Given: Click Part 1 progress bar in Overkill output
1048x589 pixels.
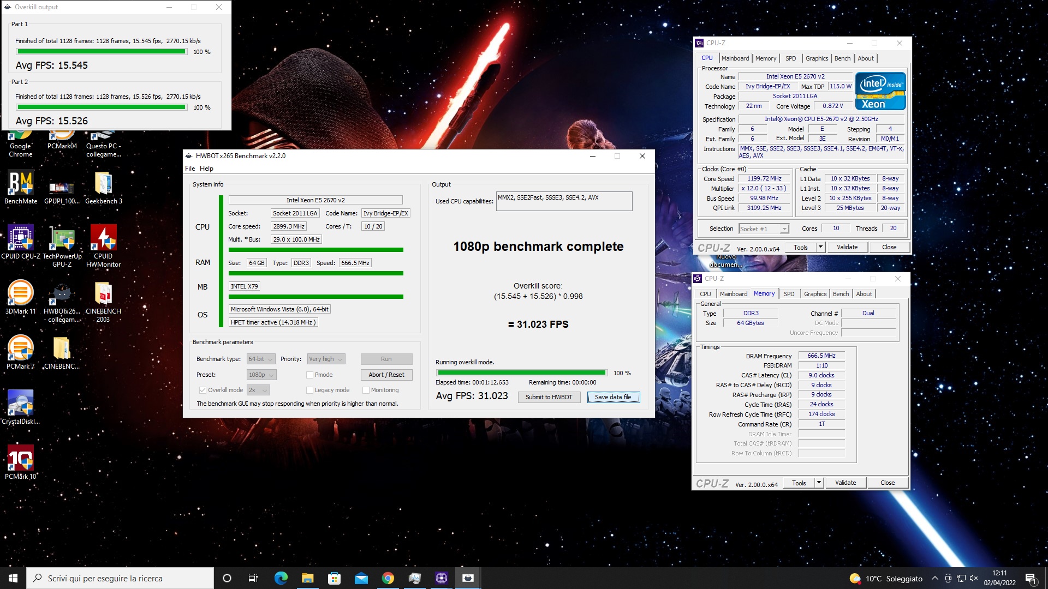Looking at the screenshot, I should click(102, 52).
